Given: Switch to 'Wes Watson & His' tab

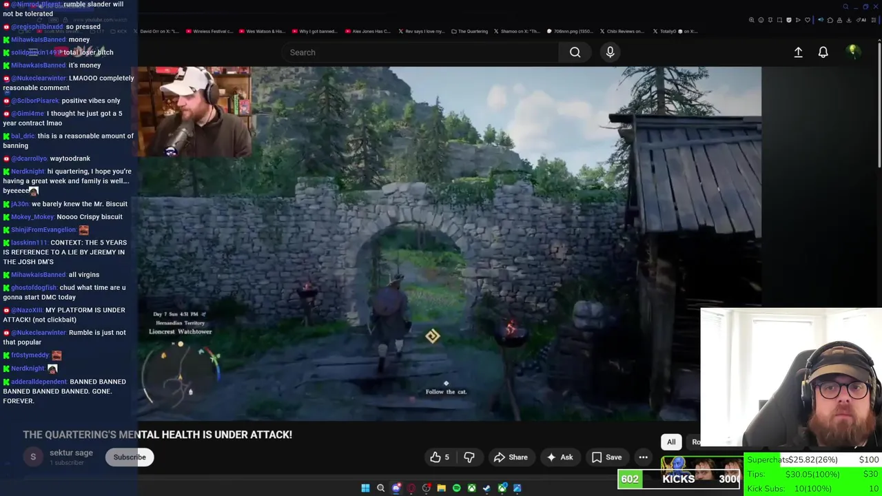Looking at the screenshot, I should (262, 31).
